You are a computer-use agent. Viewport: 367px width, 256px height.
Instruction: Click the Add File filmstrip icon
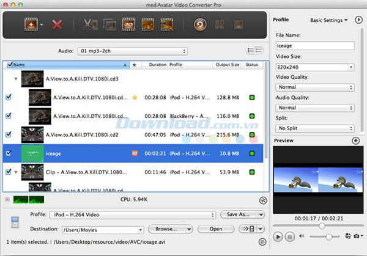[x=31, y=24]
